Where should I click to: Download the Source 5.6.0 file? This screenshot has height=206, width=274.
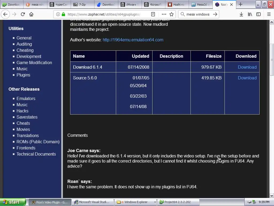pyautogui.click(x=247, y=78)
